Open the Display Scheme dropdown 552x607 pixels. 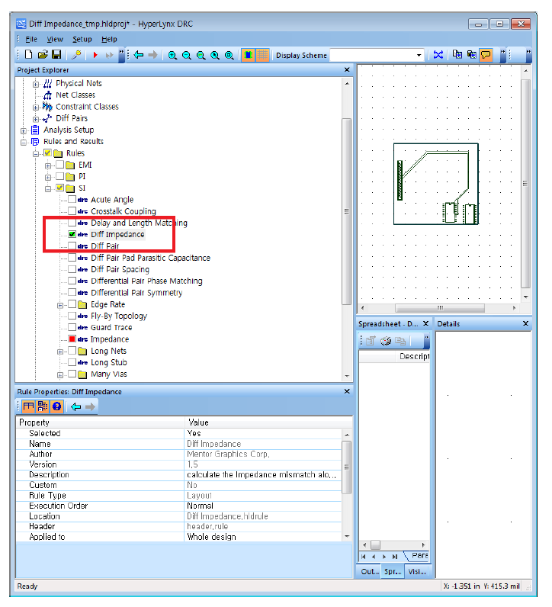[x=419, y=55]
